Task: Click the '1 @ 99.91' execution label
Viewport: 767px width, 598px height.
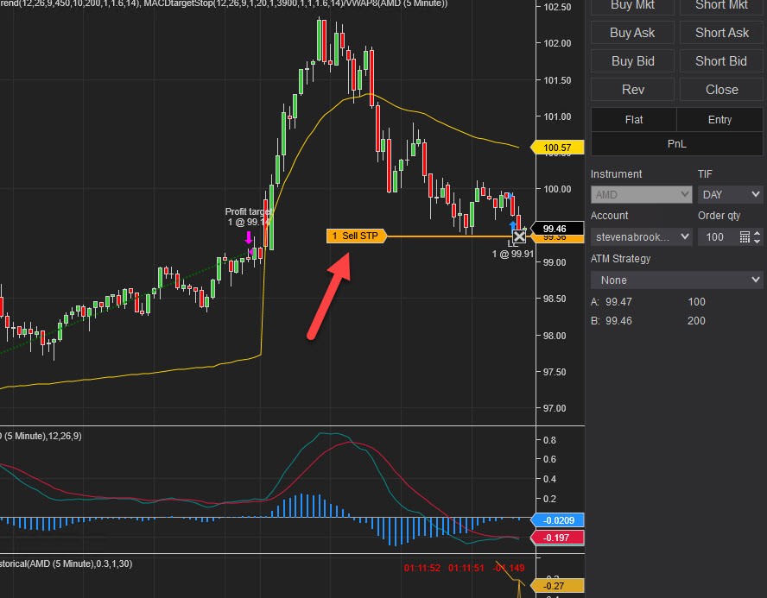Action: [513, 254]
